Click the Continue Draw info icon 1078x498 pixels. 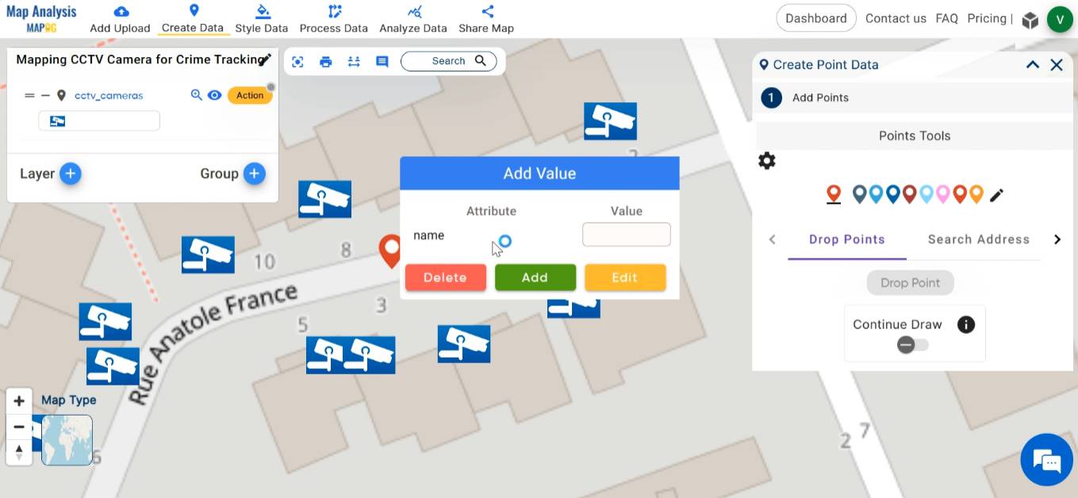pyautogui.click(x=965, y=324)
